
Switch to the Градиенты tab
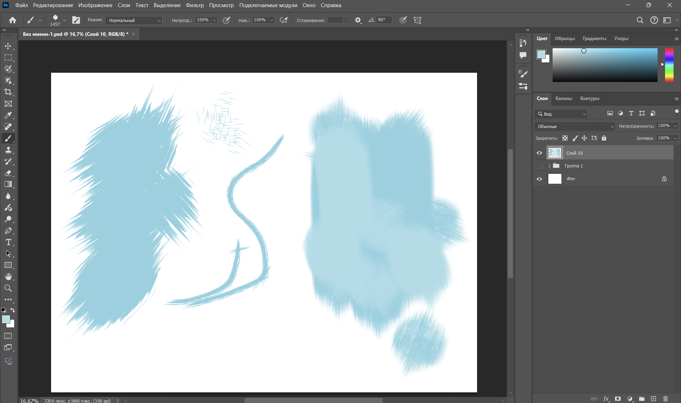click(594, 38)
